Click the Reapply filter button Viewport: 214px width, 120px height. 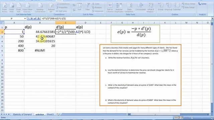(x=97, y=7)
